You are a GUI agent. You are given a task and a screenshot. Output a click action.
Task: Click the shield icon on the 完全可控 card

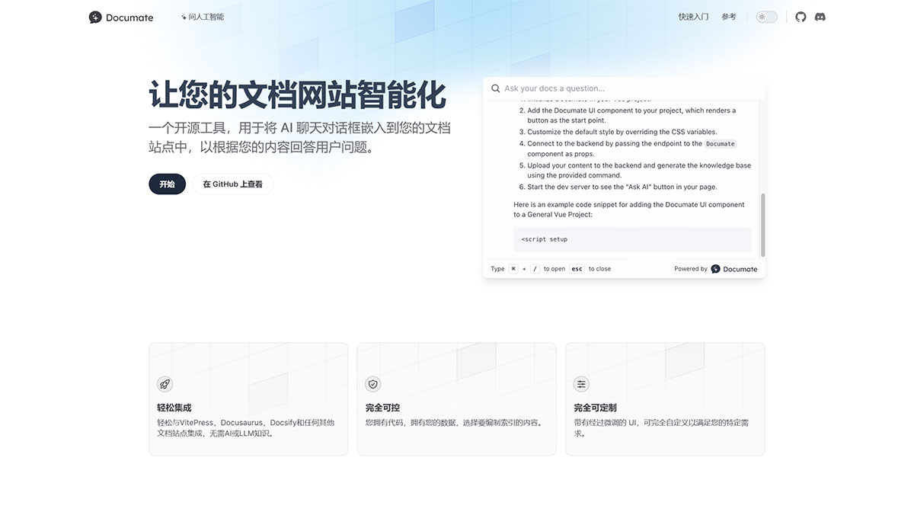point(373,384)
